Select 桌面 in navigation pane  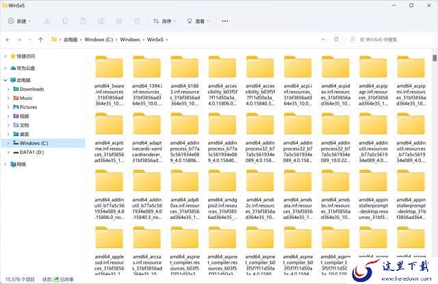point(24,134)
